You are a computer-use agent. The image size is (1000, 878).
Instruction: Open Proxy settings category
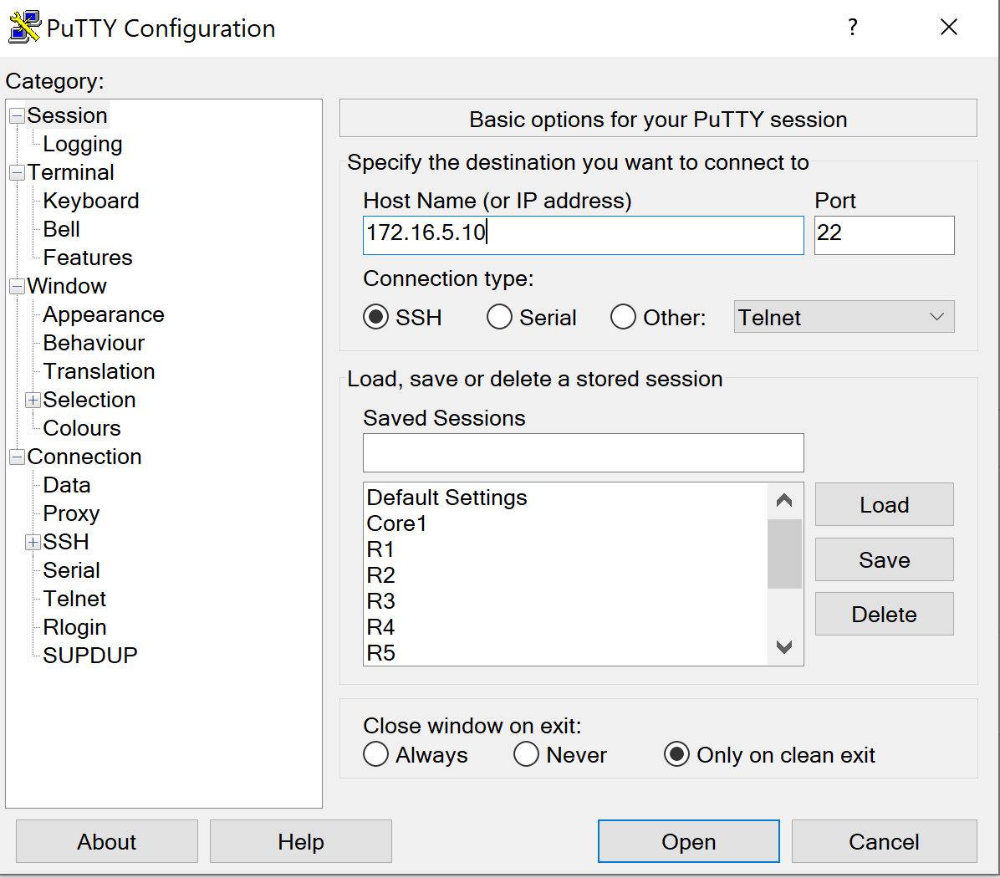71,513
